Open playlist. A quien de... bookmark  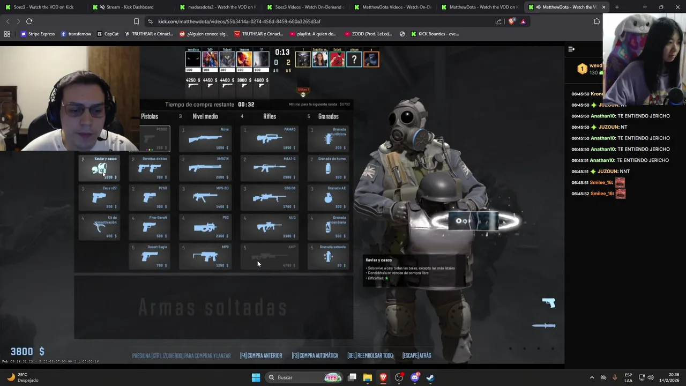coord(312,34)
